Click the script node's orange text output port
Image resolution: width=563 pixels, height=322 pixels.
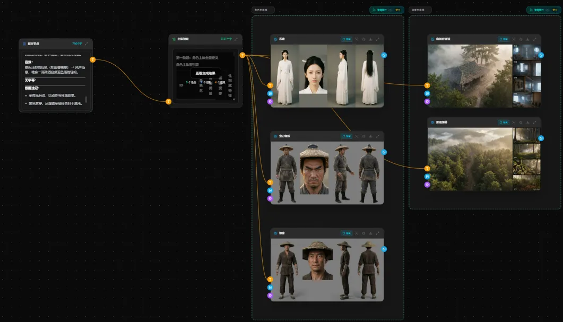click(x=93, y=59)
